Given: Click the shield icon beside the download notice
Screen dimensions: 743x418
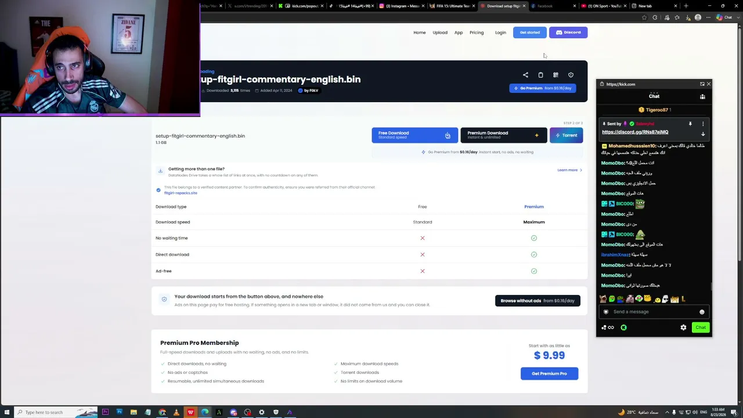Looking at the screenshot, I should click(x=164, y=300).
